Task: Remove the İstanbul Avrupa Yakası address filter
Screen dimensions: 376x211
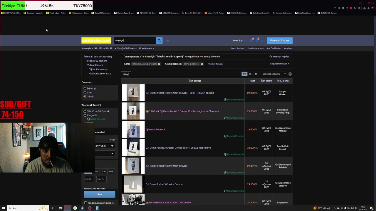Action: pyautogui.click(x=159, y=64)
